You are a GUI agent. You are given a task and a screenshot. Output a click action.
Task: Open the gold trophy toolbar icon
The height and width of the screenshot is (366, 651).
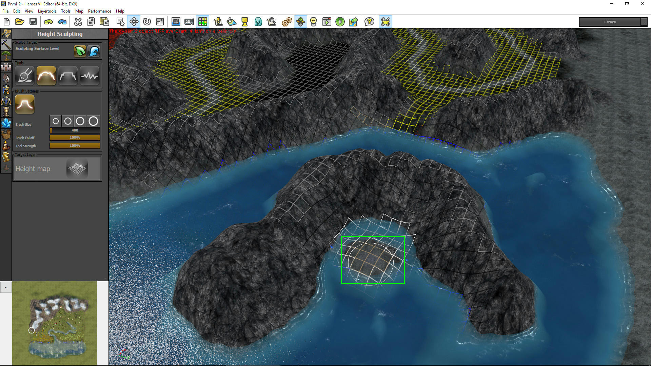(245, 22)
